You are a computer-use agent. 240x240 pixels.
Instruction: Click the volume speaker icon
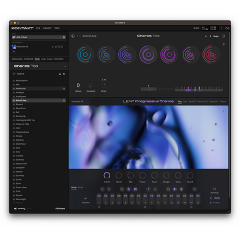[x=16, y=209]
